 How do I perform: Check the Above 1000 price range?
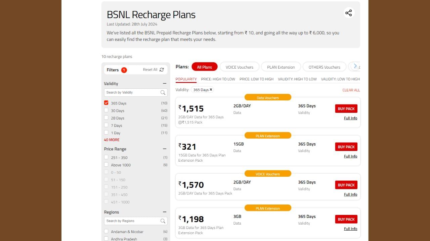point(106,164)
